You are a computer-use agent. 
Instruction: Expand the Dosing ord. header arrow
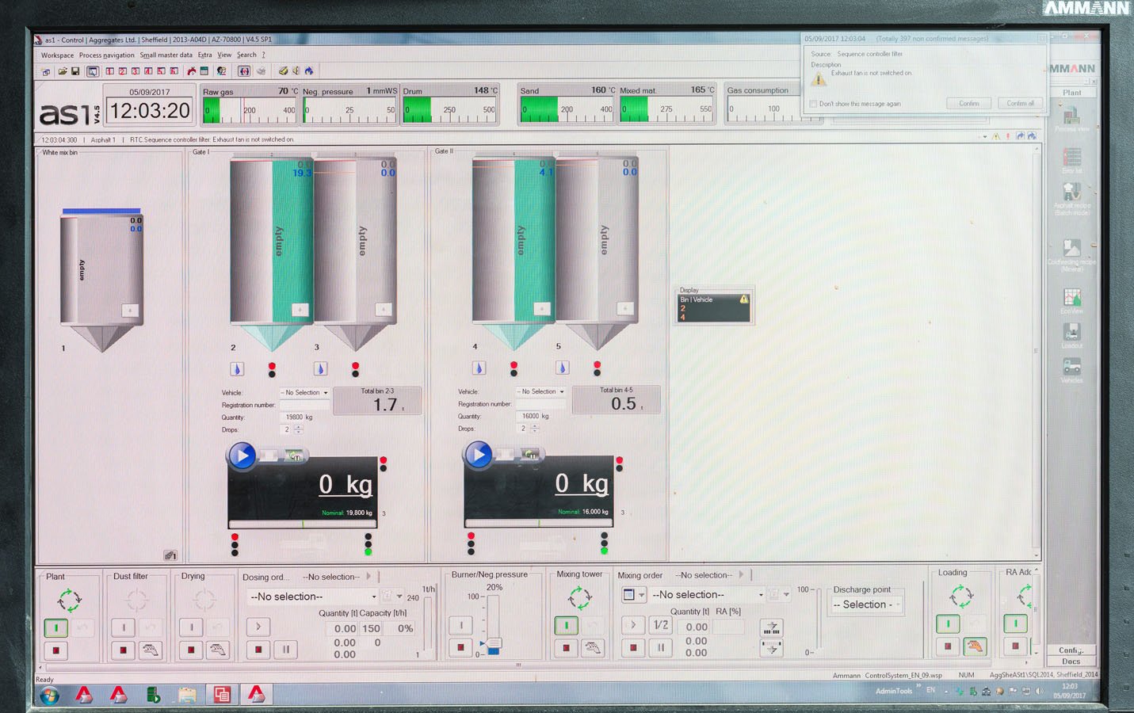click(368, 577)
